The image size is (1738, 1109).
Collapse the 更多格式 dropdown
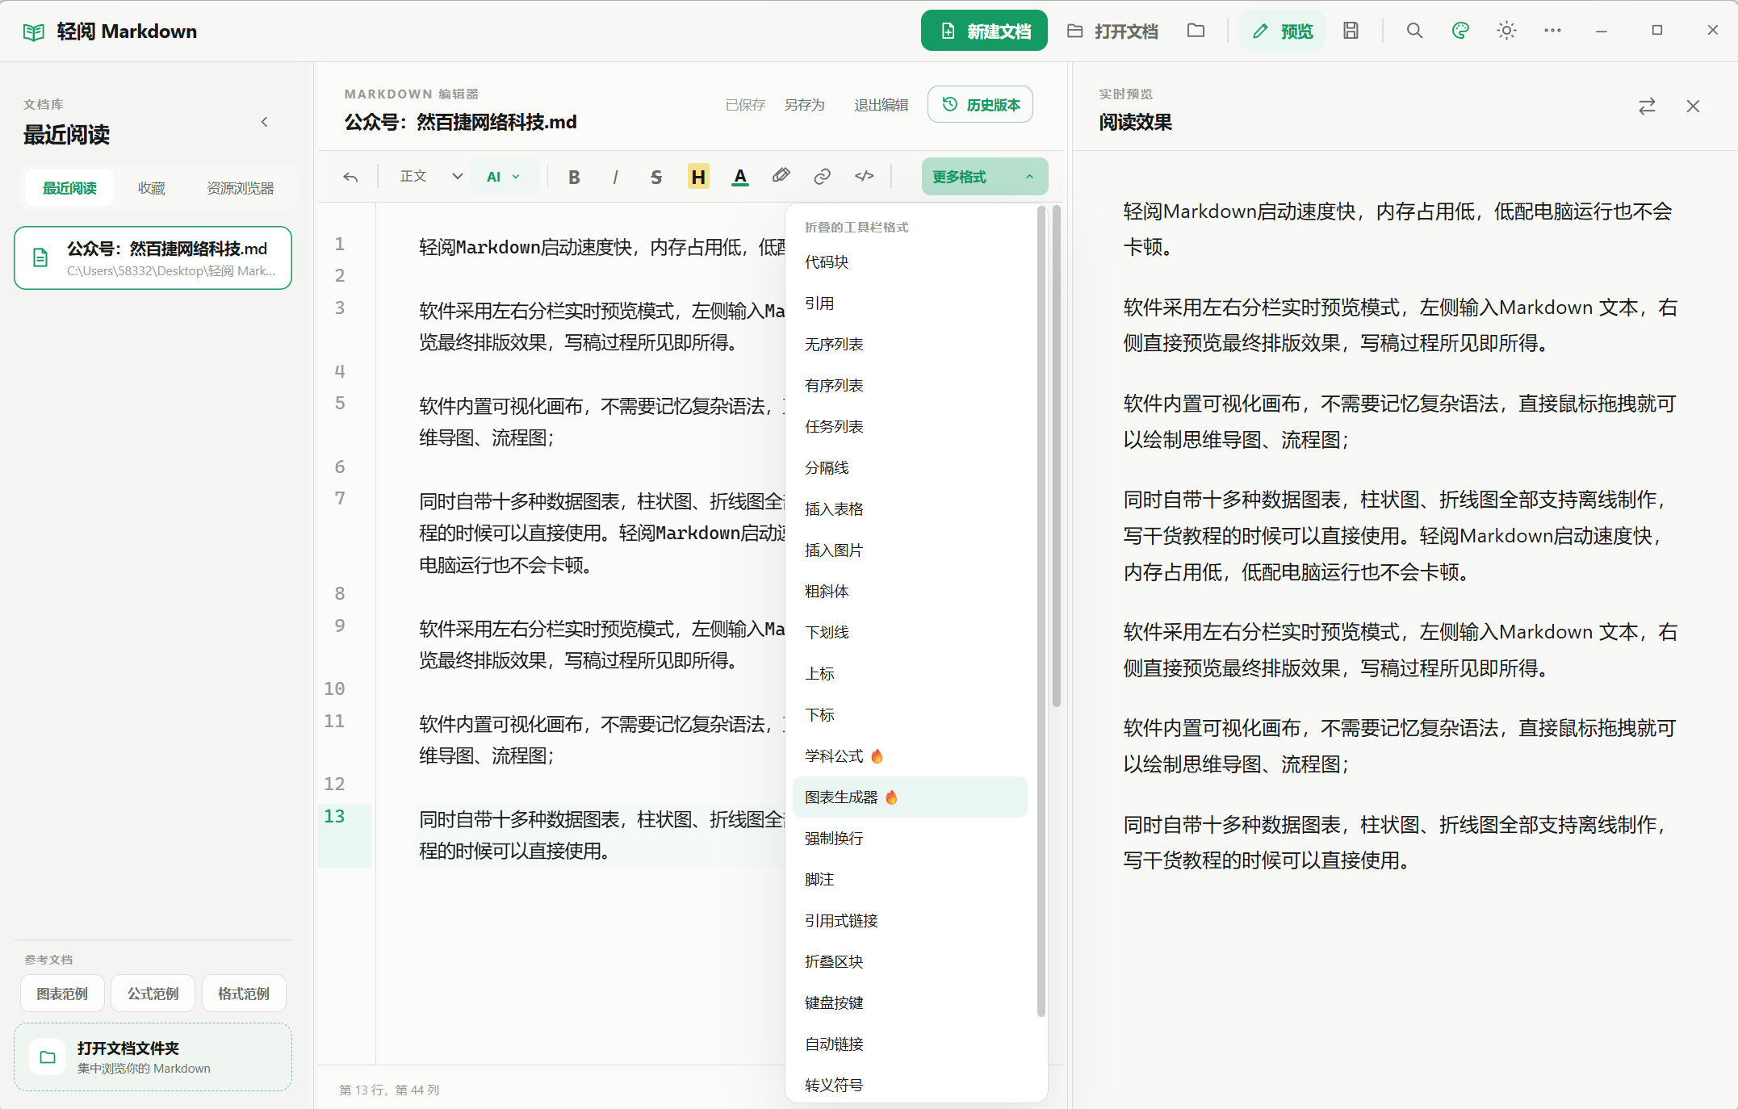click(x=985, y=177)
